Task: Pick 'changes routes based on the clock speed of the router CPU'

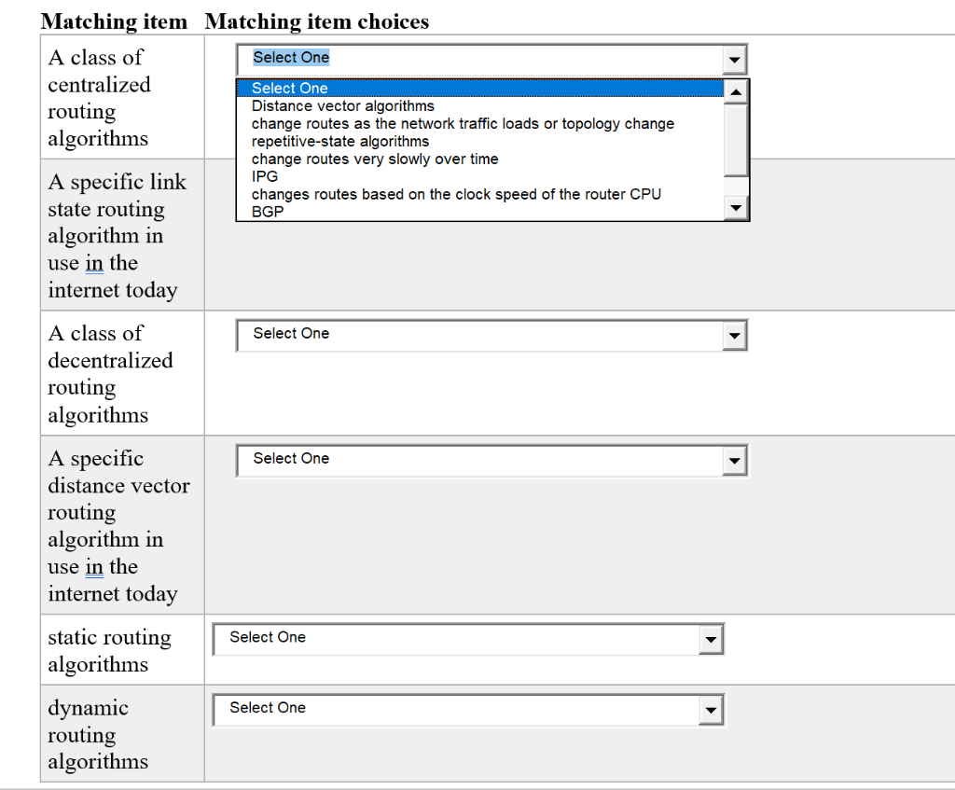Action: click(x=480, y=194)
